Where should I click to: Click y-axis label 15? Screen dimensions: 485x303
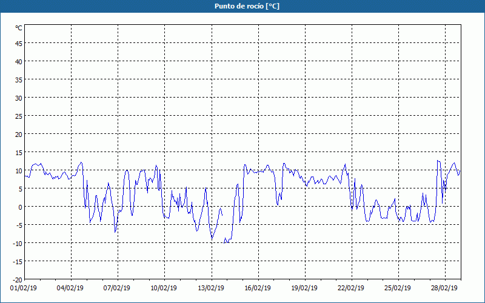(x=19, y=153)
